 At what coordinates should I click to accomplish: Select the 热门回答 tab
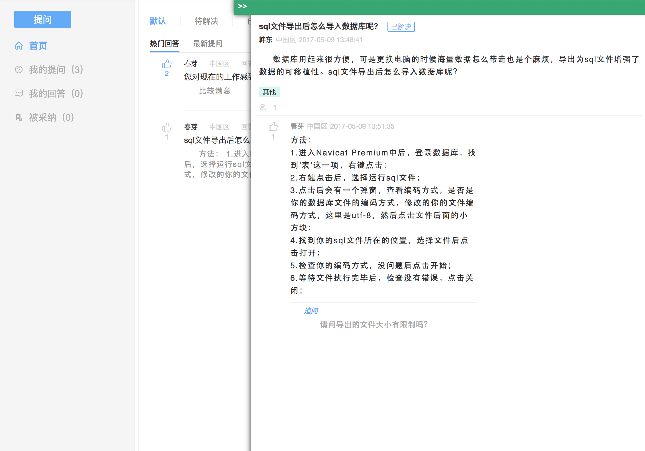point(165,44)
